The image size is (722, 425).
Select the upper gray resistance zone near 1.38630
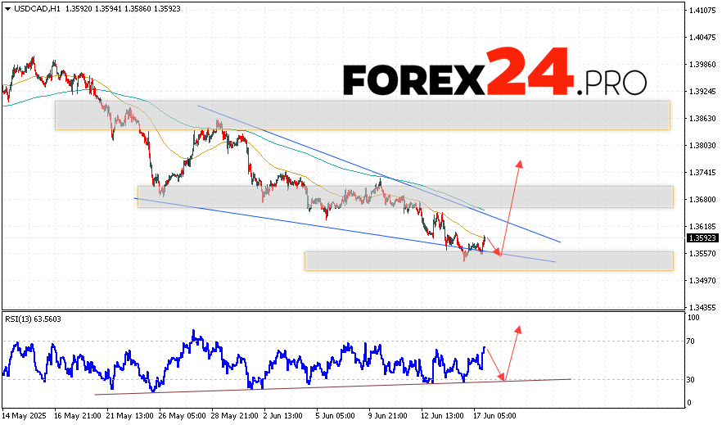[x=362, y=115]
